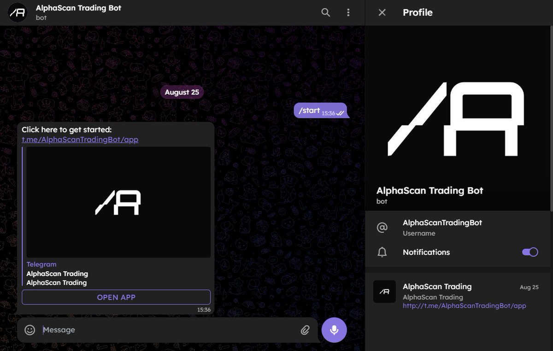Record a voice message with microphone button

[x=334, y=330]
